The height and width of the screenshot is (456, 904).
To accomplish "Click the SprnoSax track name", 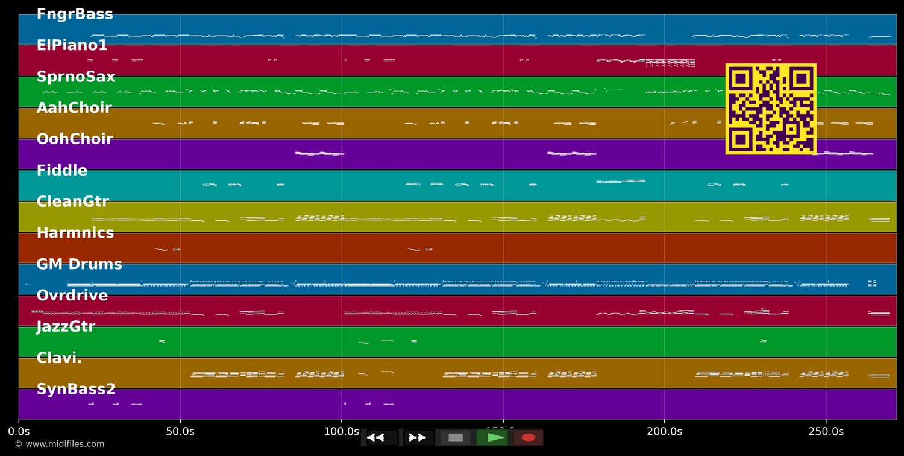I will (x=75, y=77).
